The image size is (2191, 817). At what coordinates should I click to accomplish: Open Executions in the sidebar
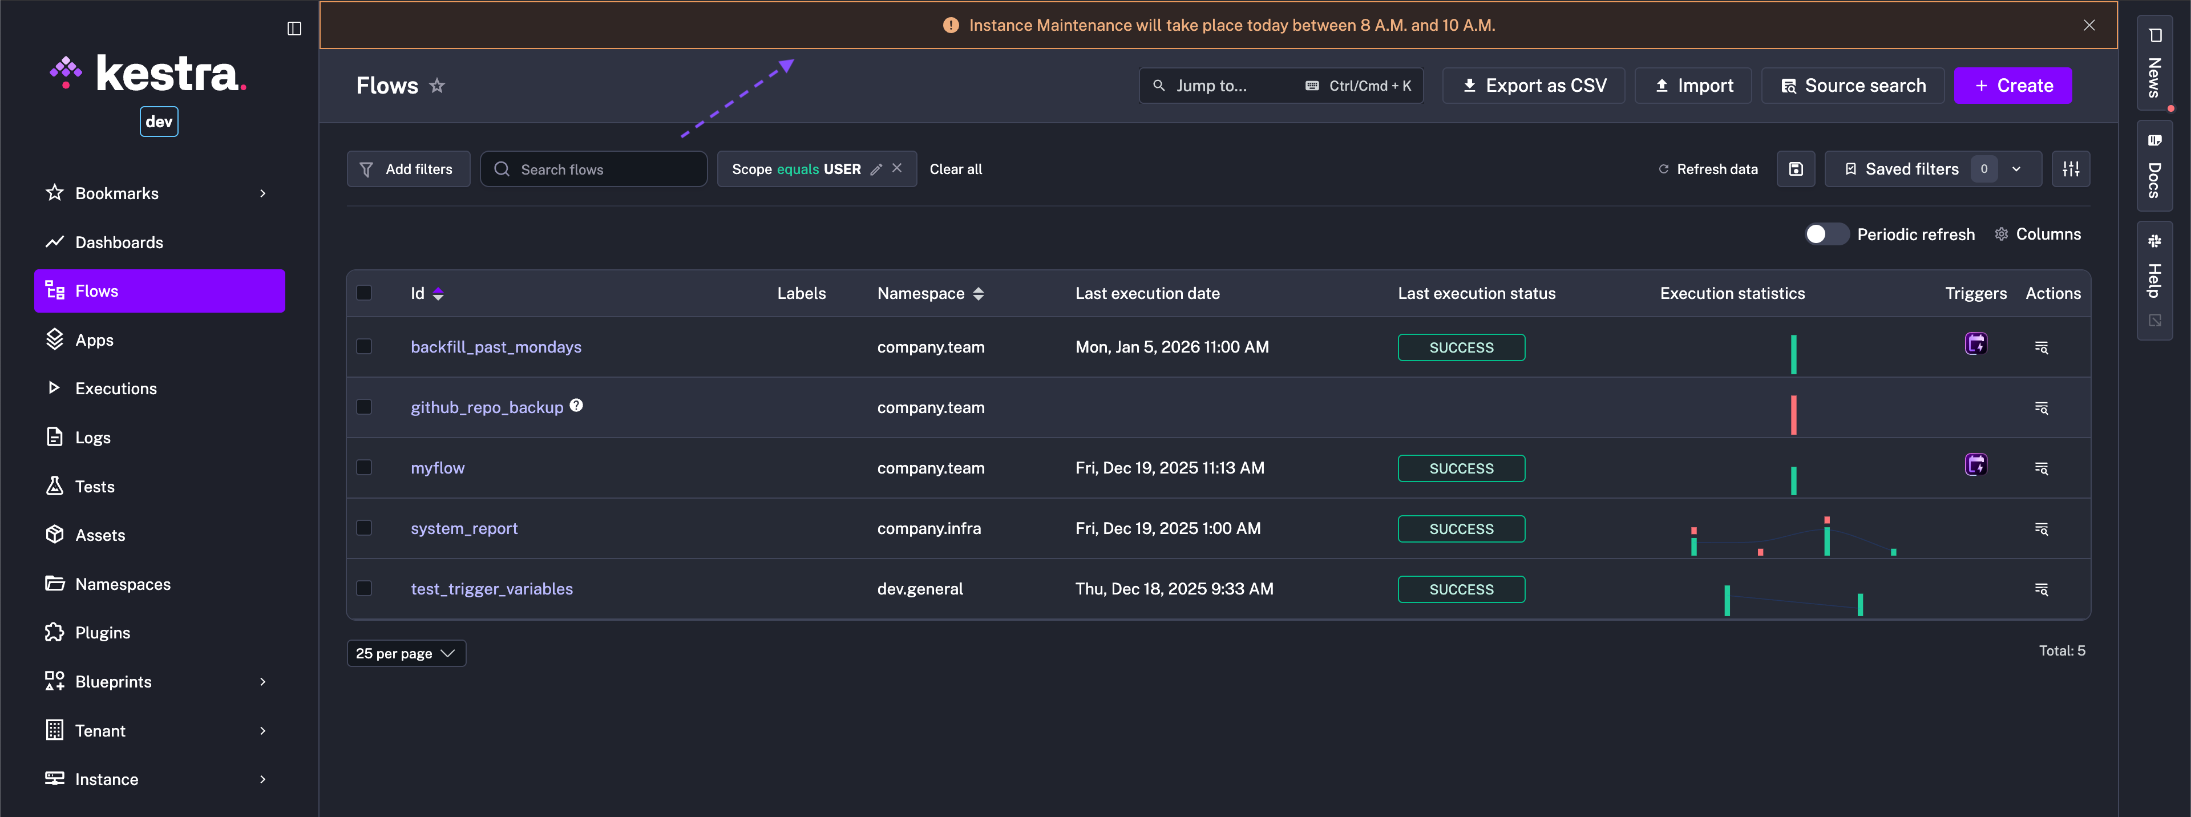[116, 389]
